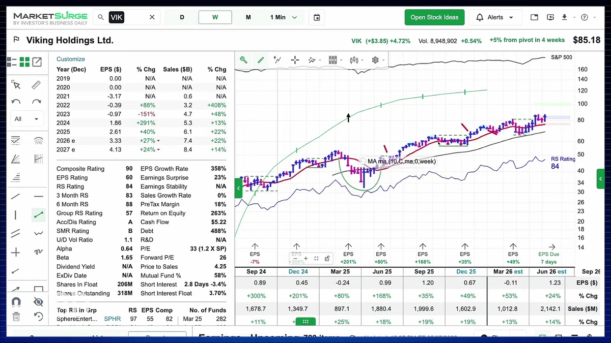Activate the crosshair cursor tool
This screenshot has width=611, height=343.
295,60
